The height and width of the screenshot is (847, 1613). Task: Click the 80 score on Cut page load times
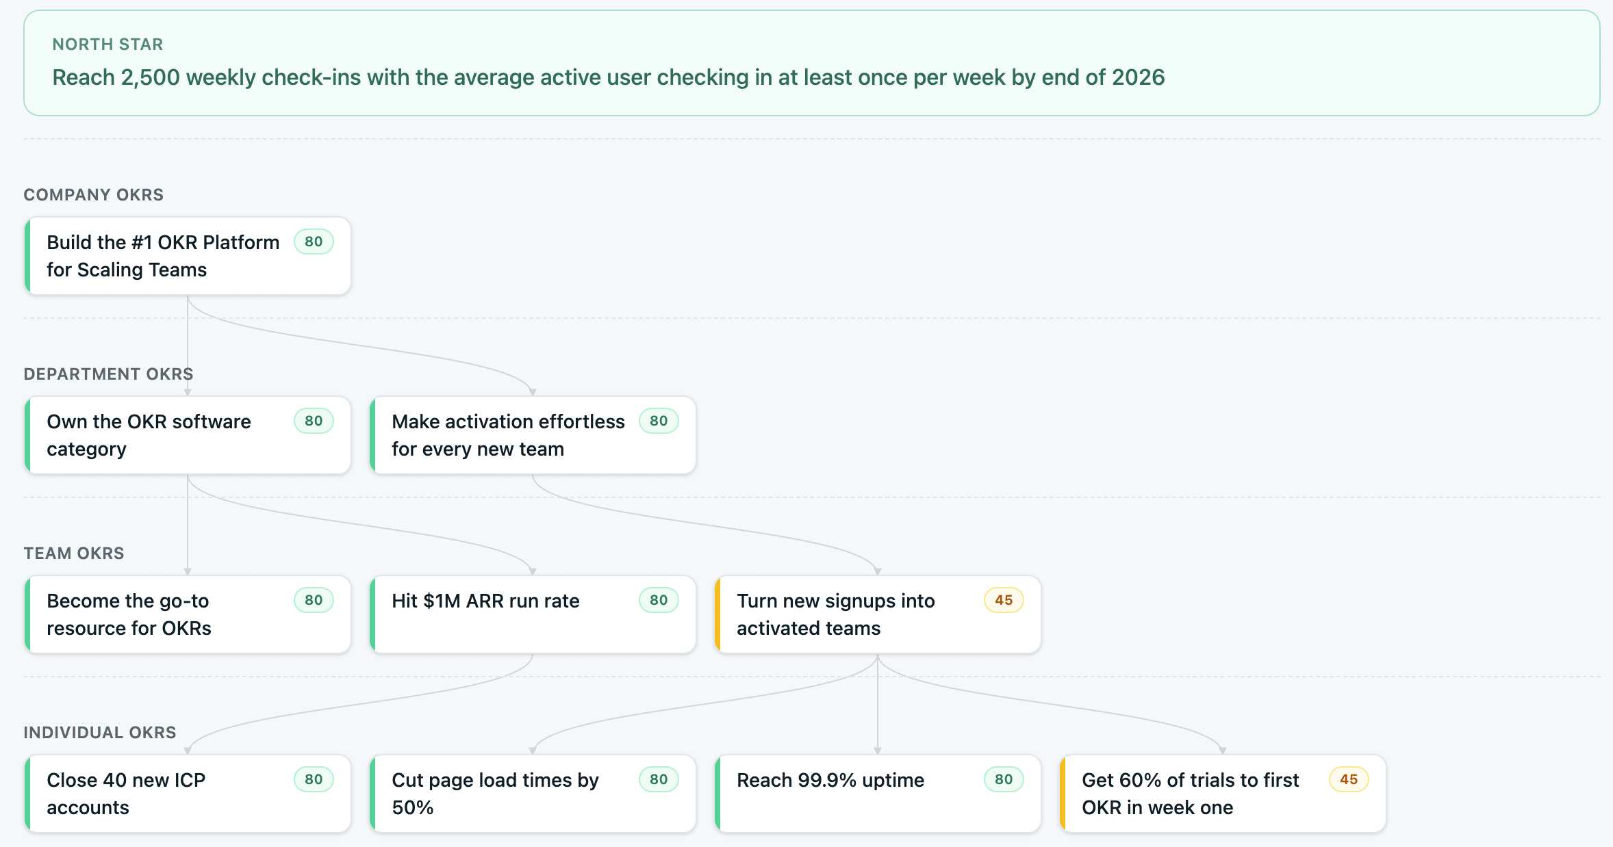tap(659, 779)
